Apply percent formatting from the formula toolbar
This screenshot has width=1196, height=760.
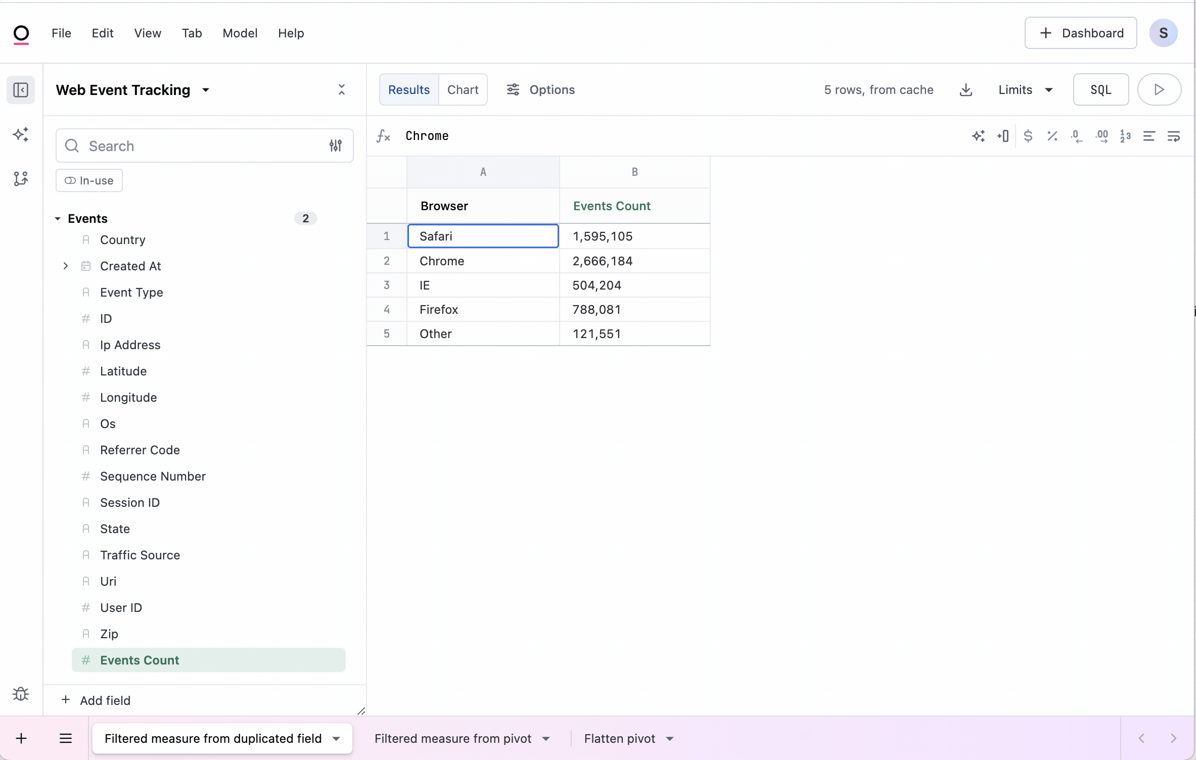coord(1053,136)
